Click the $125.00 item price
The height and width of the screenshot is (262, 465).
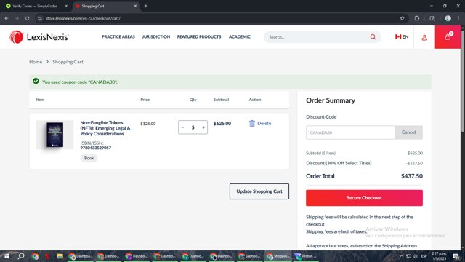pyautogui.click(x=148, y=124)
